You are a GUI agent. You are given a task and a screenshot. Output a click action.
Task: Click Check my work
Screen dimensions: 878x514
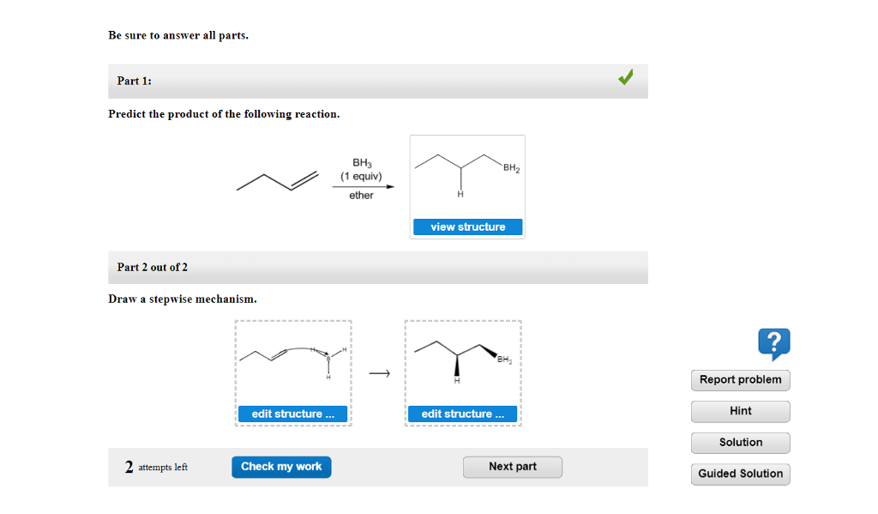(x=281, y=466)
